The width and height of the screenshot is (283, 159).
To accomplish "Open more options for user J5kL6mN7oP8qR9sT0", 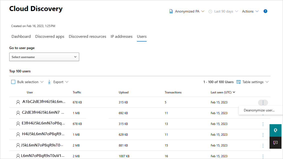I will [x=263, y=146].
